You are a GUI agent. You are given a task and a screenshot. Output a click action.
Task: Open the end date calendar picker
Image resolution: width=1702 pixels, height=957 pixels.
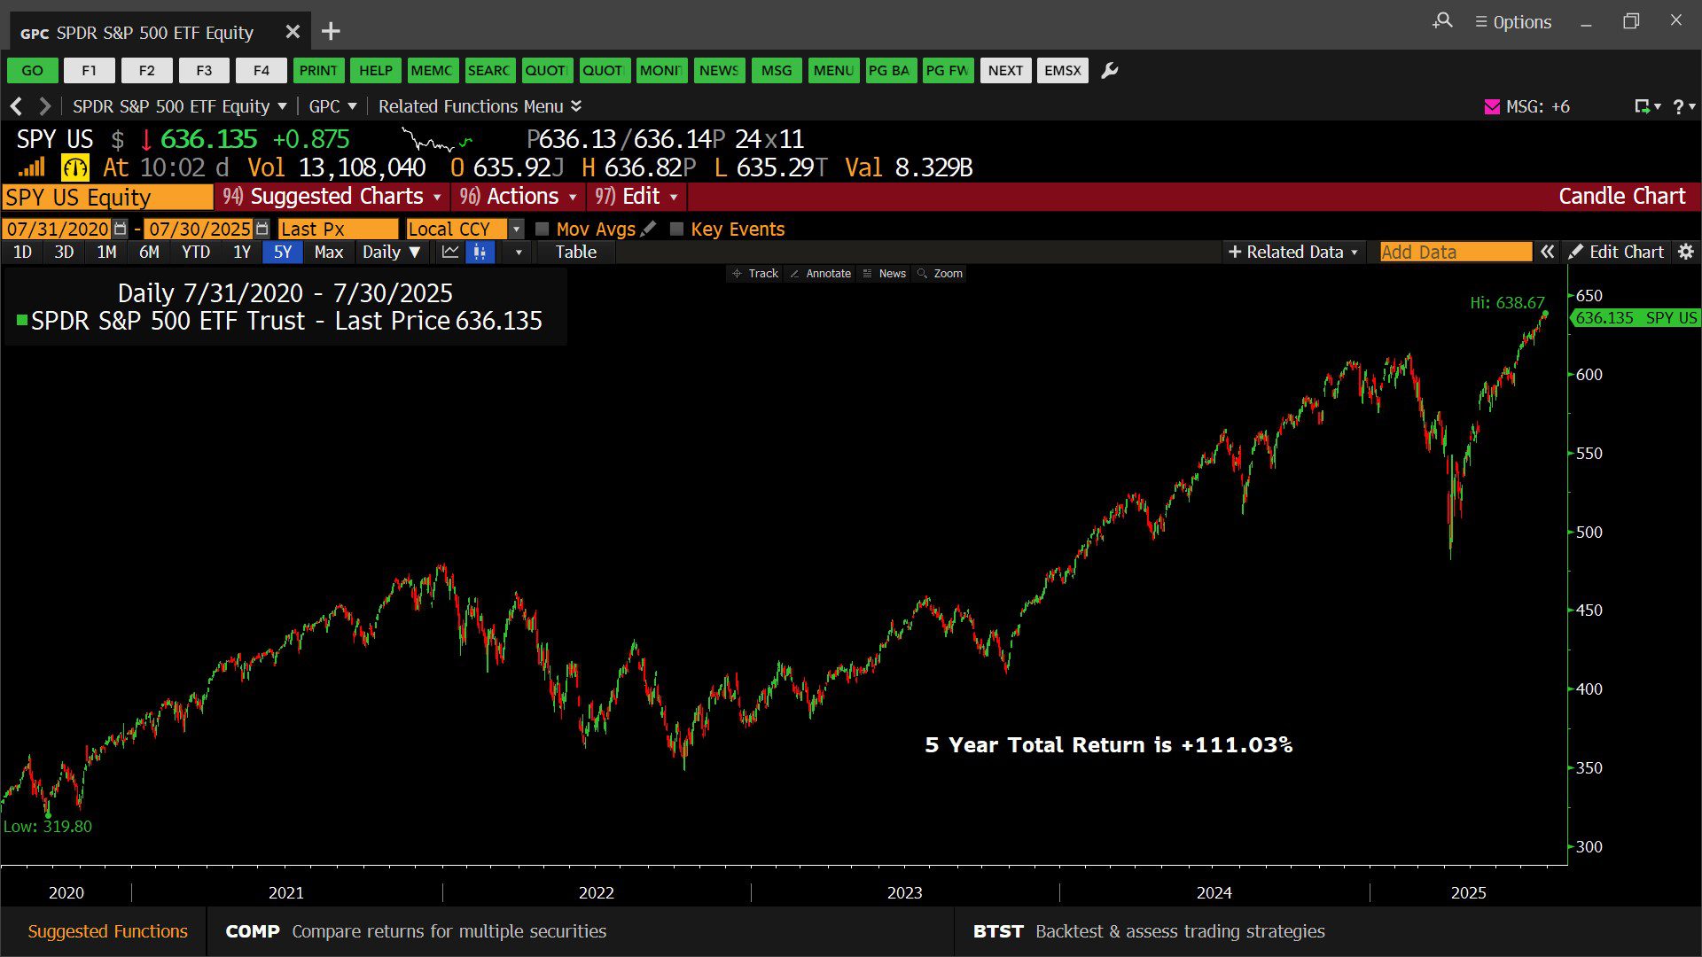(x=262, y=229)
